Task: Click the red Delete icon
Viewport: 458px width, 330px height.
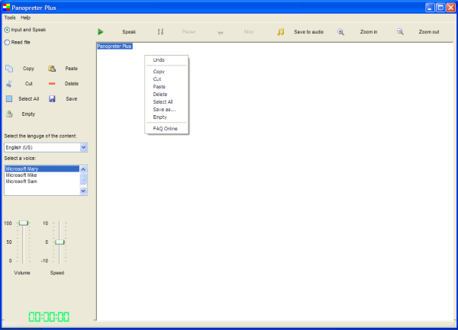Action: [52, 83]
